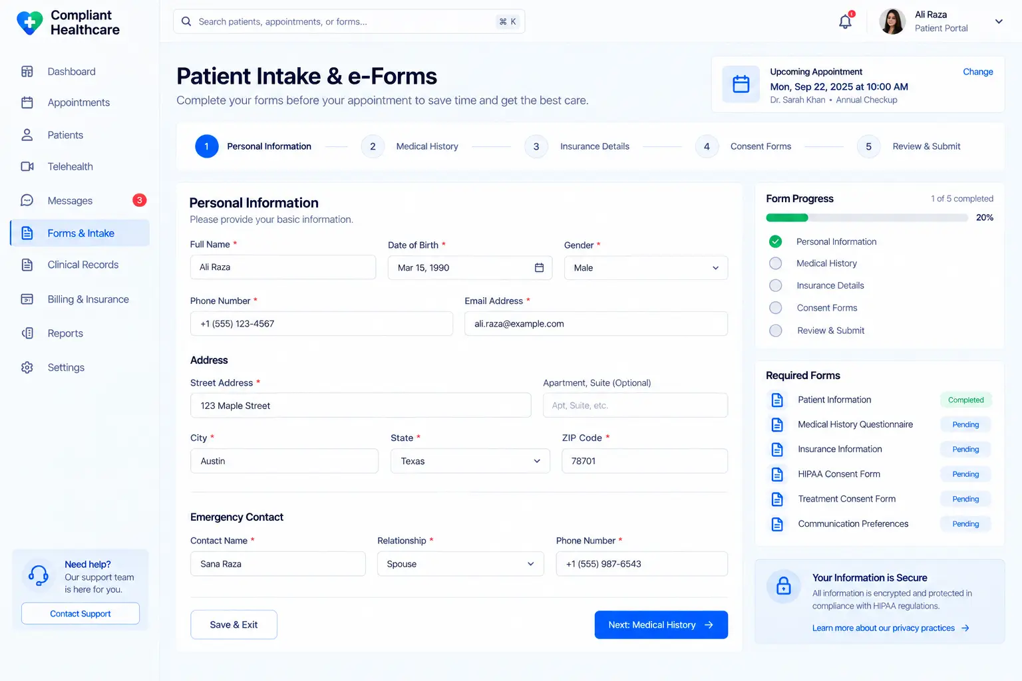Open Learn more about our privacy practices
Screen dimensions: 1022x681
tap(890, 628)
